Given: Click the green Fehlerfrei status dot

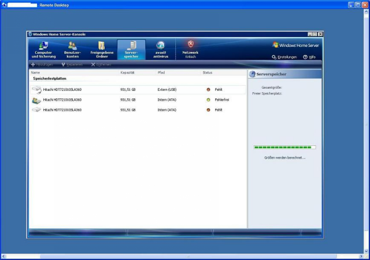Looking at the screenshot, I should [x=208, y=100].
